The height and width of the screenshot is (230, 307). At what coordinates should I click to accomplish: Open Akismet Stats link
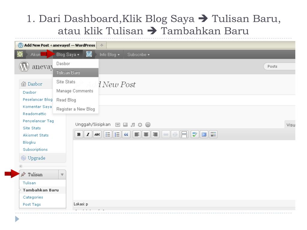pos(36,135)
